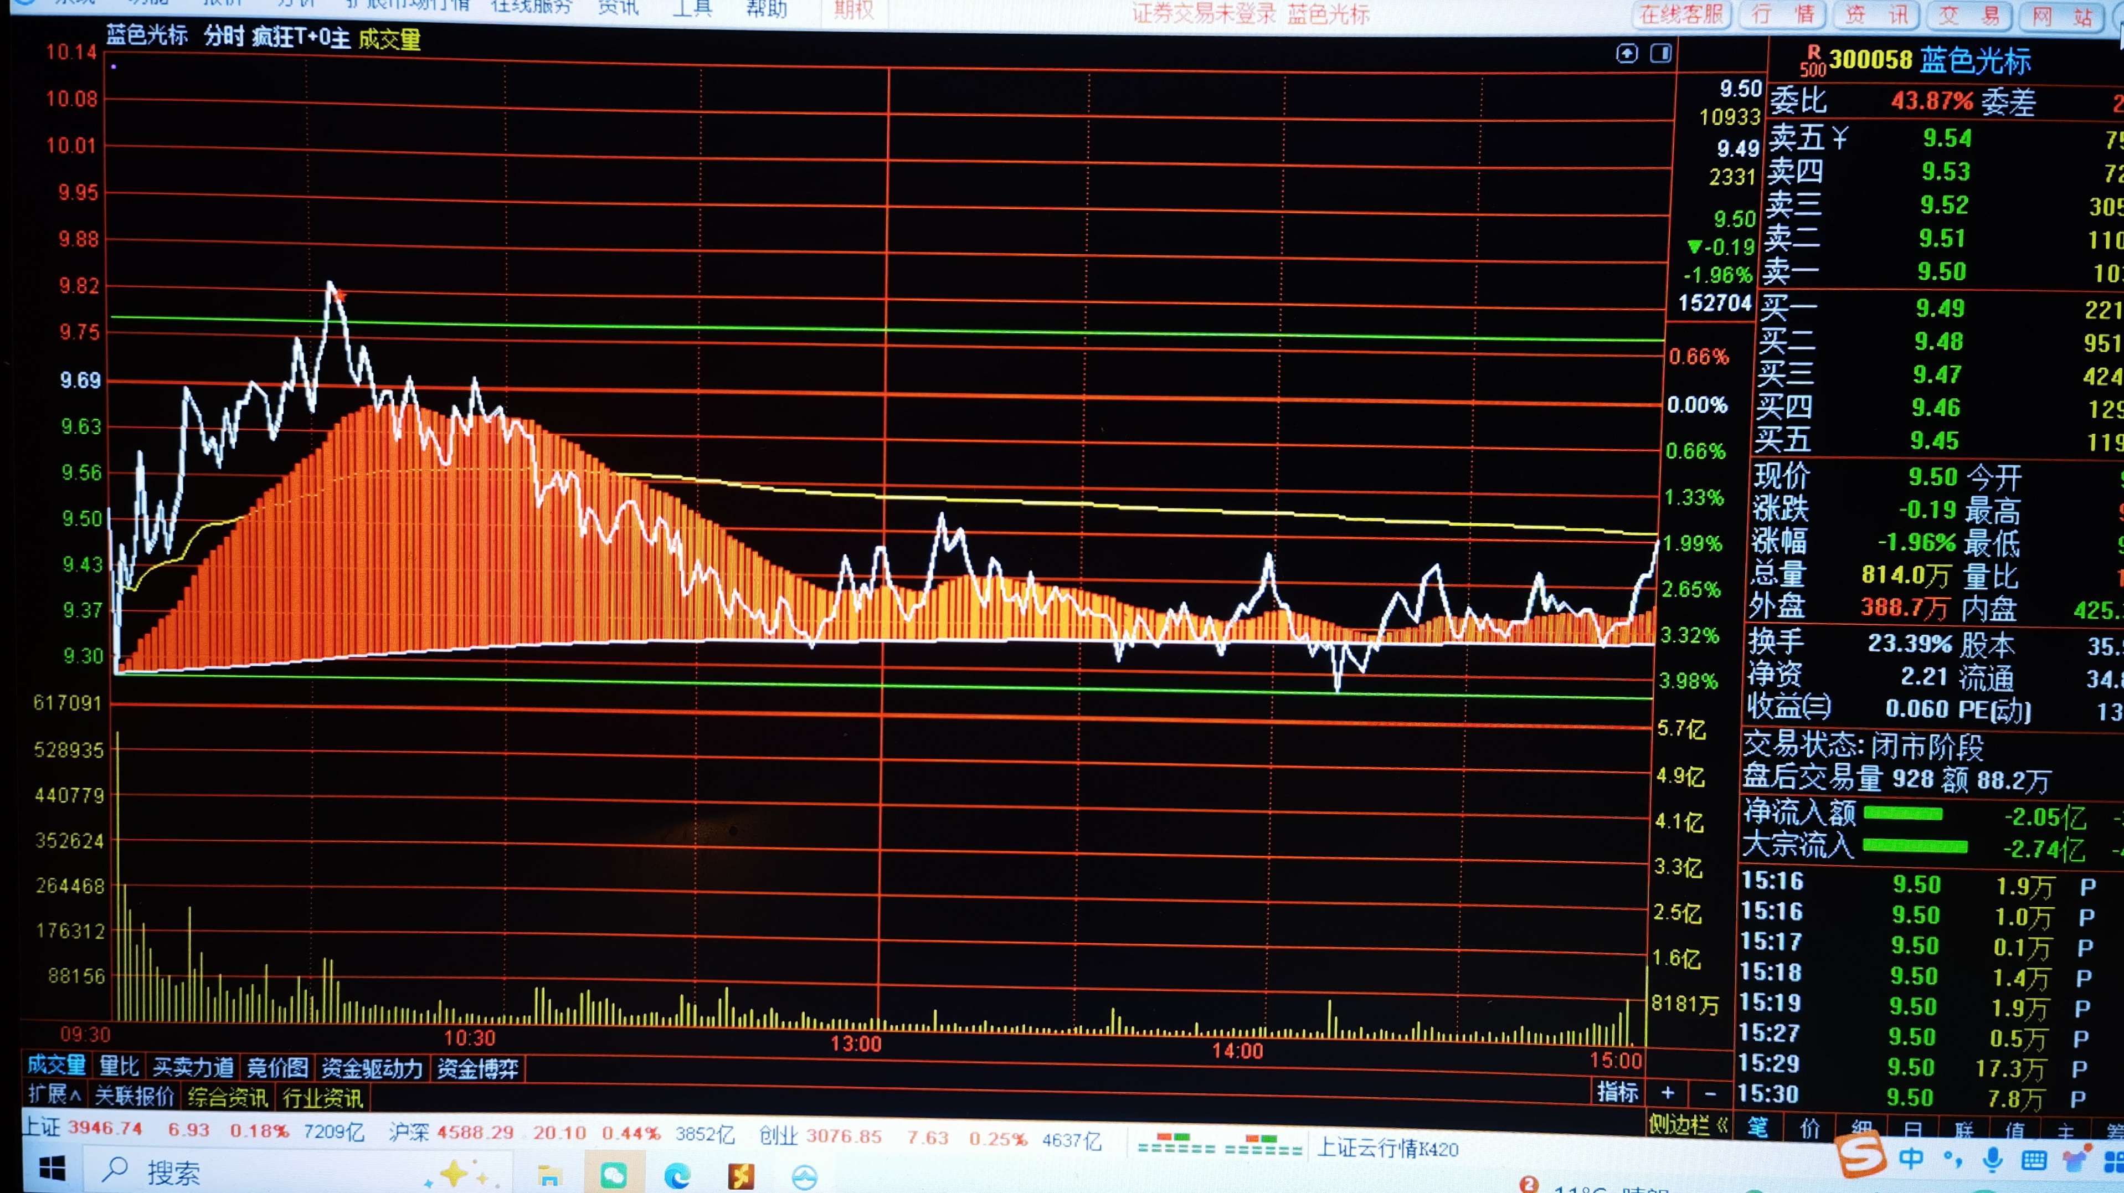Open the 帮助 menu
The image size is (2124, 1193).
pos(766,8)
